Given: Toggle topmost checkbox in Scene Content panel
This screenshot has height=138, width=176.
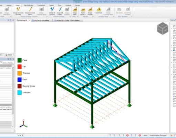Looking at the screenshot, I should point(174,26).
